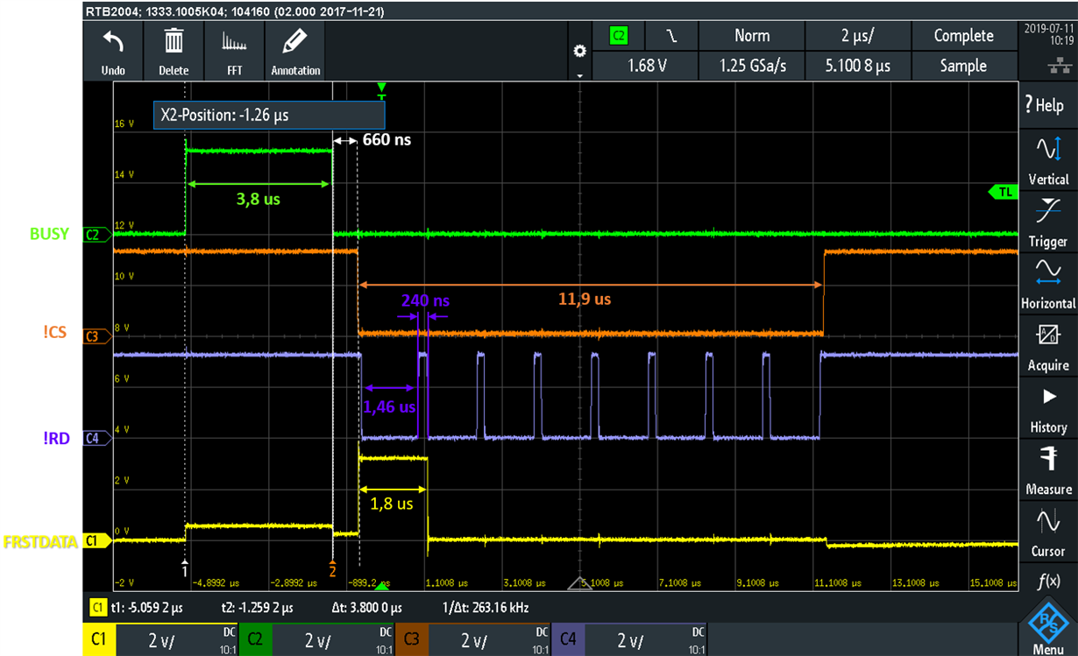Viewport: 1078px width, 656px height.
Task: Open the Horizontal settings menu
Action: tap(1048, 285)
